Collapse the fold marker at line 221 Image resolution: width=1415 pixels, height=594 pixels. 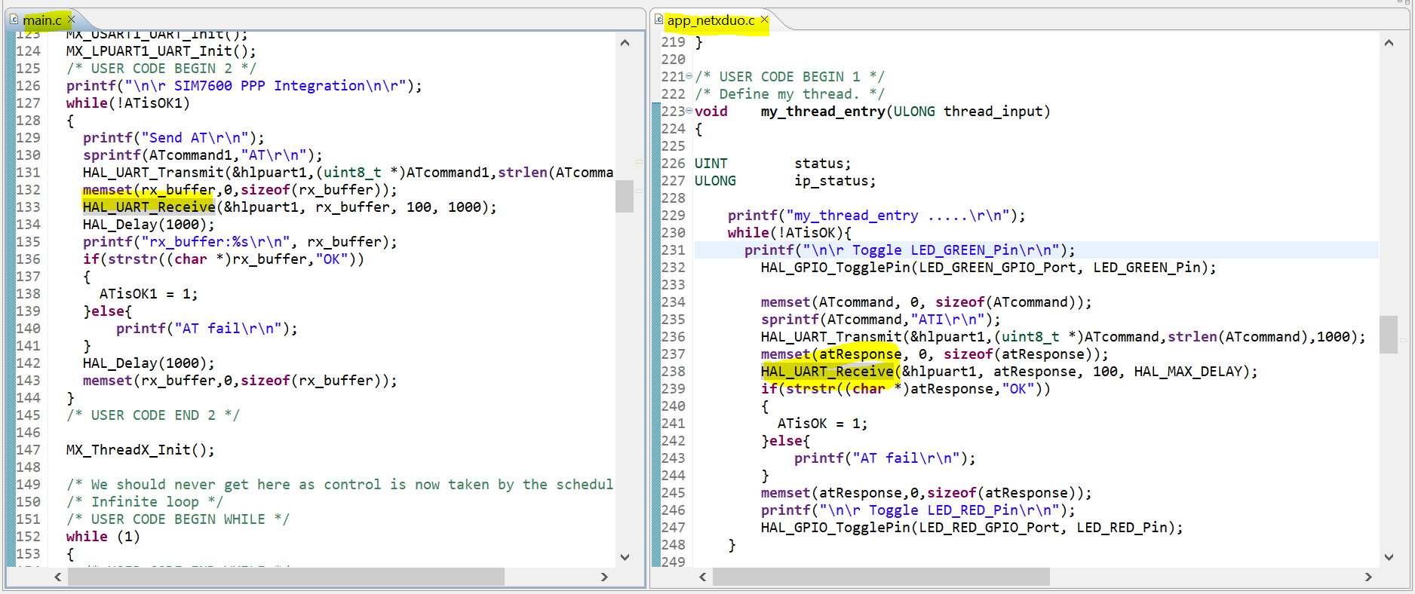[689, 76]
